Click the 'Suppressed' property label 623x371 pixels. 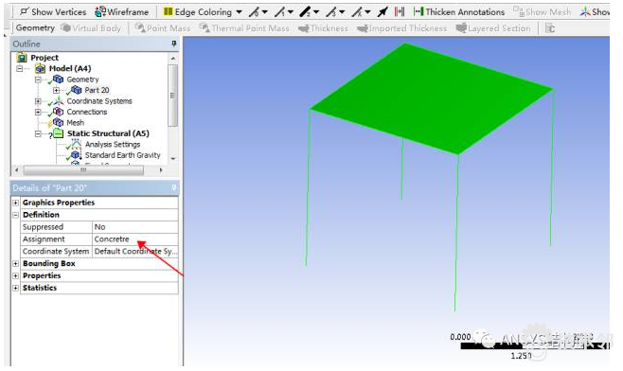(x=43, y=227)
